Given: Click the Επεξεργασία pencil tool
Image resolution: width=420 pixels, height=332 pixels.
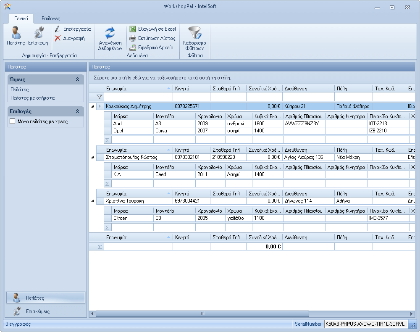Looking at the screenshot, I should (x=73, y=29).
